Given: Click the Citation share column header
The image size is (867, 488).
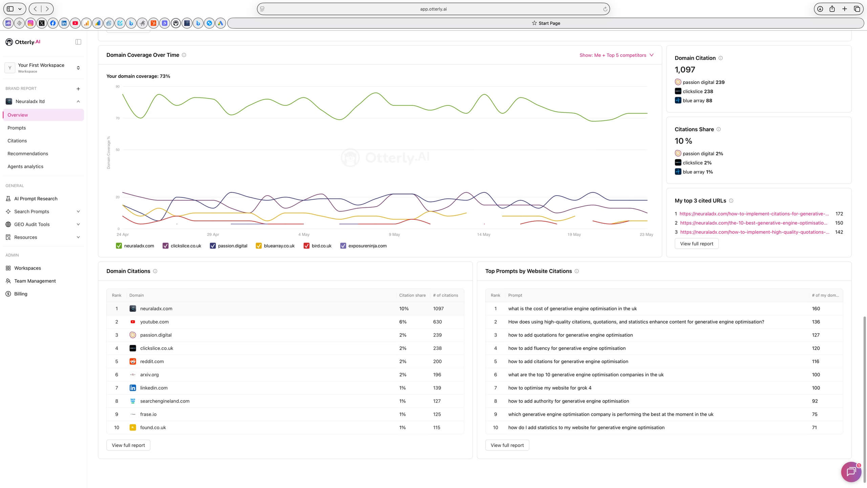Looking at the screenshot, I should coord(412,295).
